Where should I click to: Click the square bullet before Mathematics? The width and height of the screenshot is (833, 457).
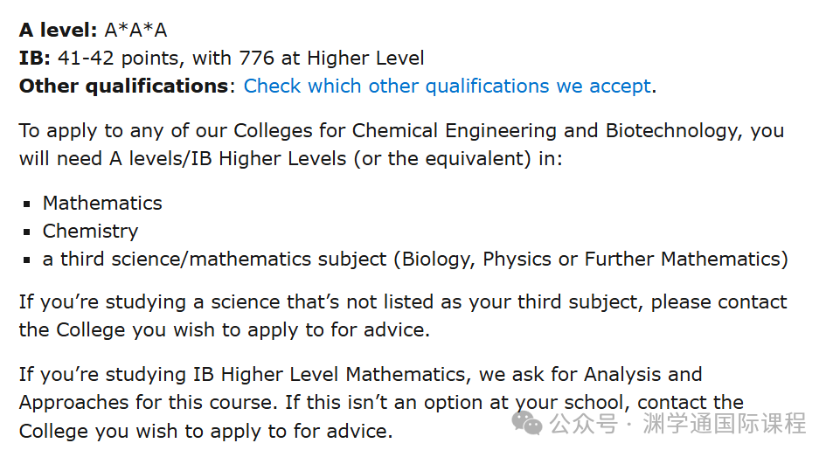27,204
